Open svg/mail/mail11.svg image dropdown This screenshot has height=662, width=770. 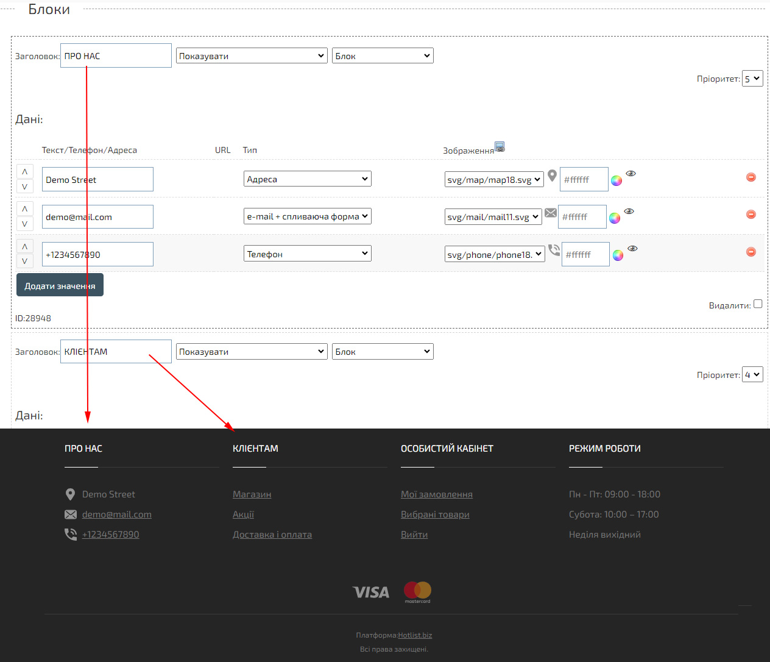(x=493, y=217)
